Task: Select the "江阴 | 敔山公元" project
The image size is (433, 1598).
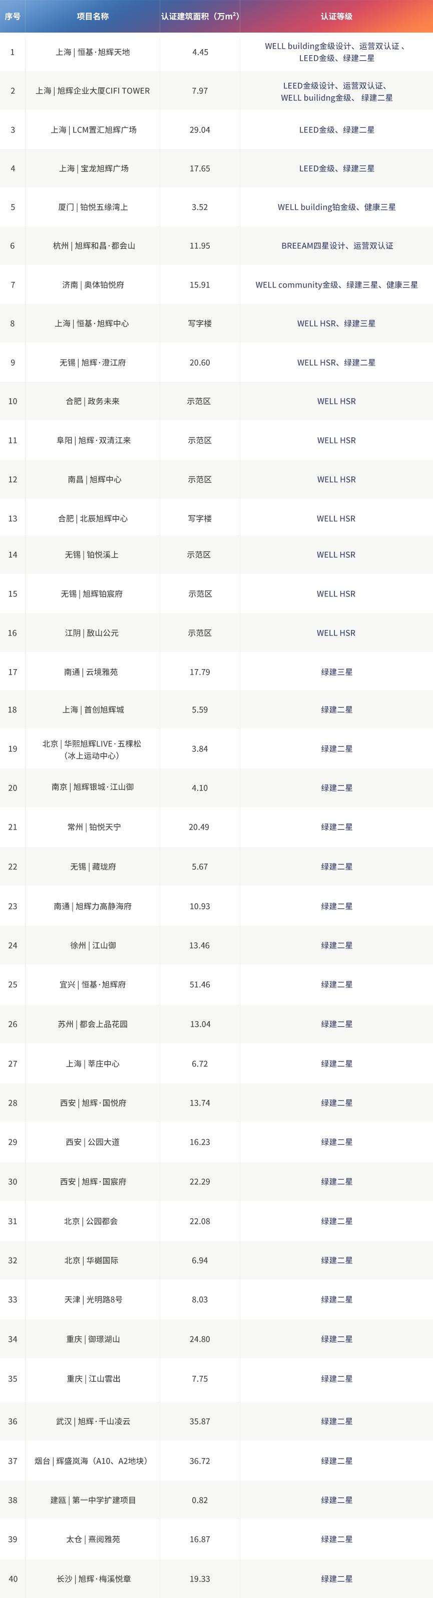Action: 92,633
